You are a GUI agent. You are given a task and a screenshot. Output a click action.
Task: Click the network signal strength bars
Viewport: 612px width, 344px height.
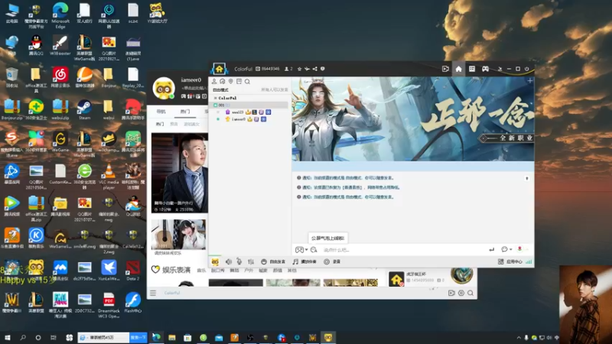pos(529,261)
